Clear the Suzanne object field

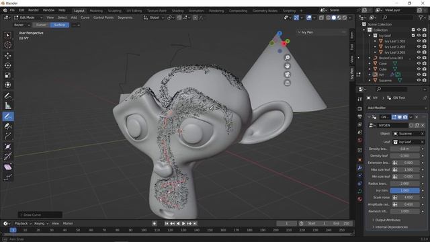point(423,134)
